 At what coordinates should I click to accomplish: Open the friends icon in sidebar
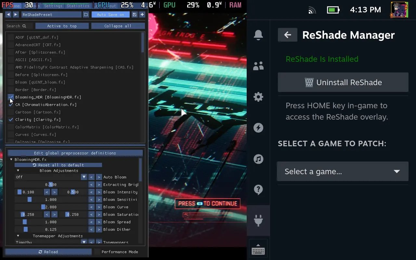click(x=258, y=66)
